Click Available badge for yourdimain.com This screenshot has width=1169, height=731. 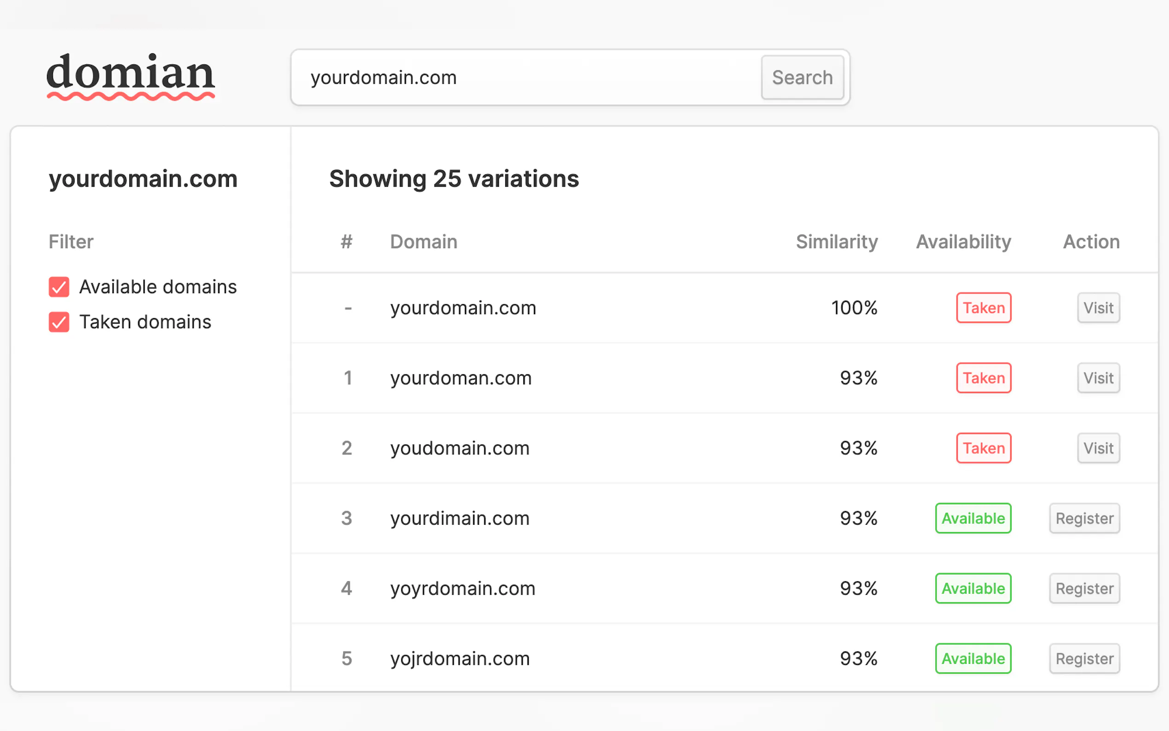click(x=973, y=518)
